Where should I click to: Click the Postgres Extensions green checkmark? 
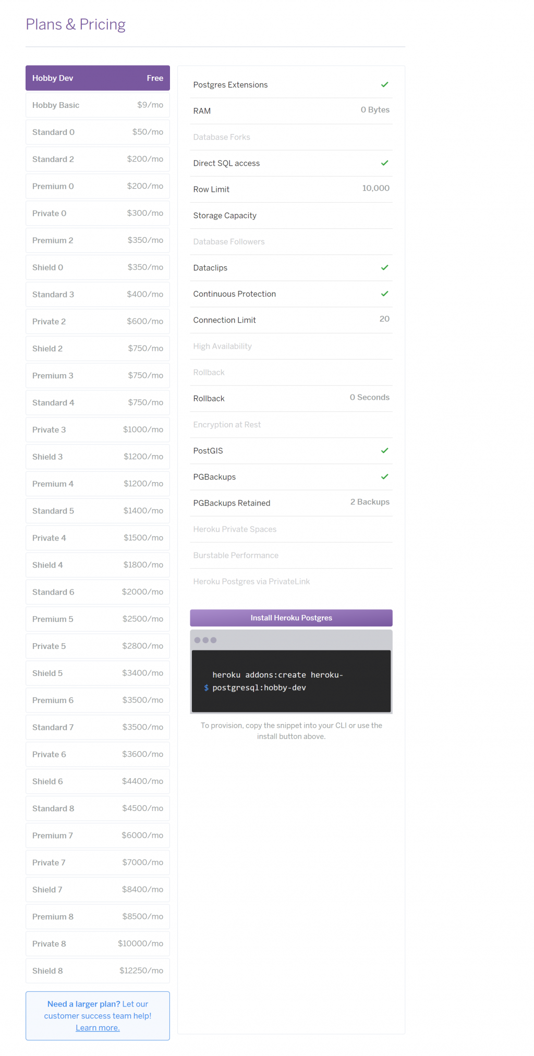pos(384,84)
